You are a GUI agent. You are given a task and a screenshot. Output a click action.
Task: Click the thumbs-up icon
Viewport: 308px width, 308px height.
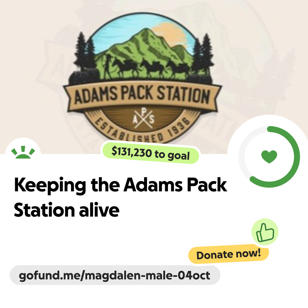tap(265, 232)
